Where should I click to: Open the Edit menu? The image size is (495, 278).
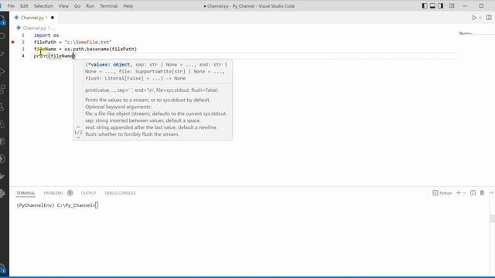coord(24,6)
